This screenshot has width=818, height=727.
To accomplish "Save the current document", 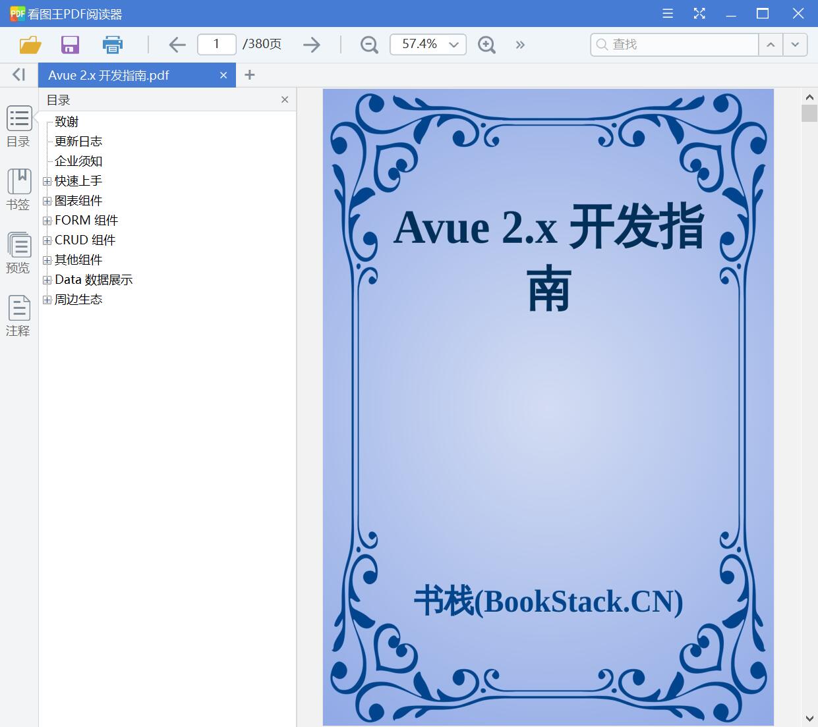I will [70, 45].
